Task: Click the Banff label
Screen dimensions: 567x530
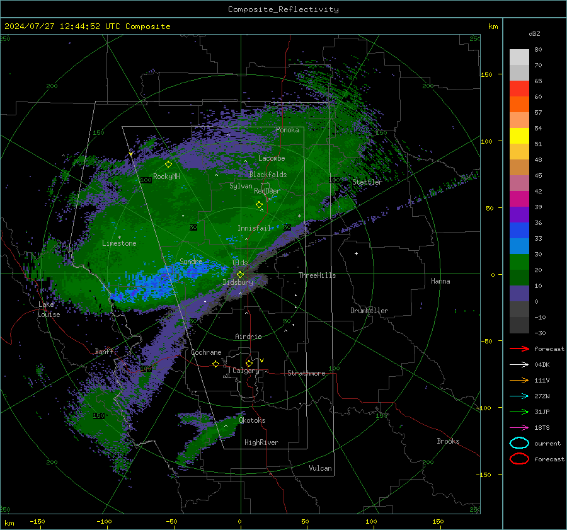Action: [104, 352]
